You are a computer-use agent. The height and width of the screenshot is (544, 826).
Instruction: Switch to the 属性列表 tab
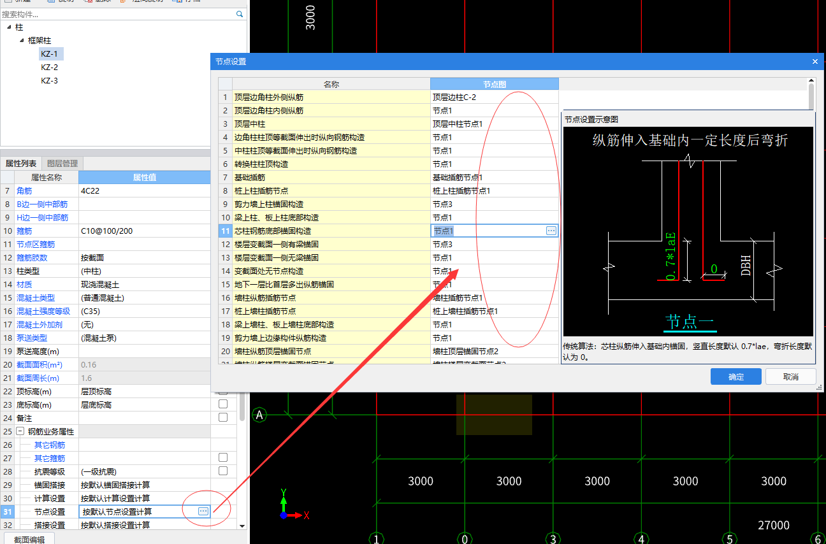tap(21, 164)
